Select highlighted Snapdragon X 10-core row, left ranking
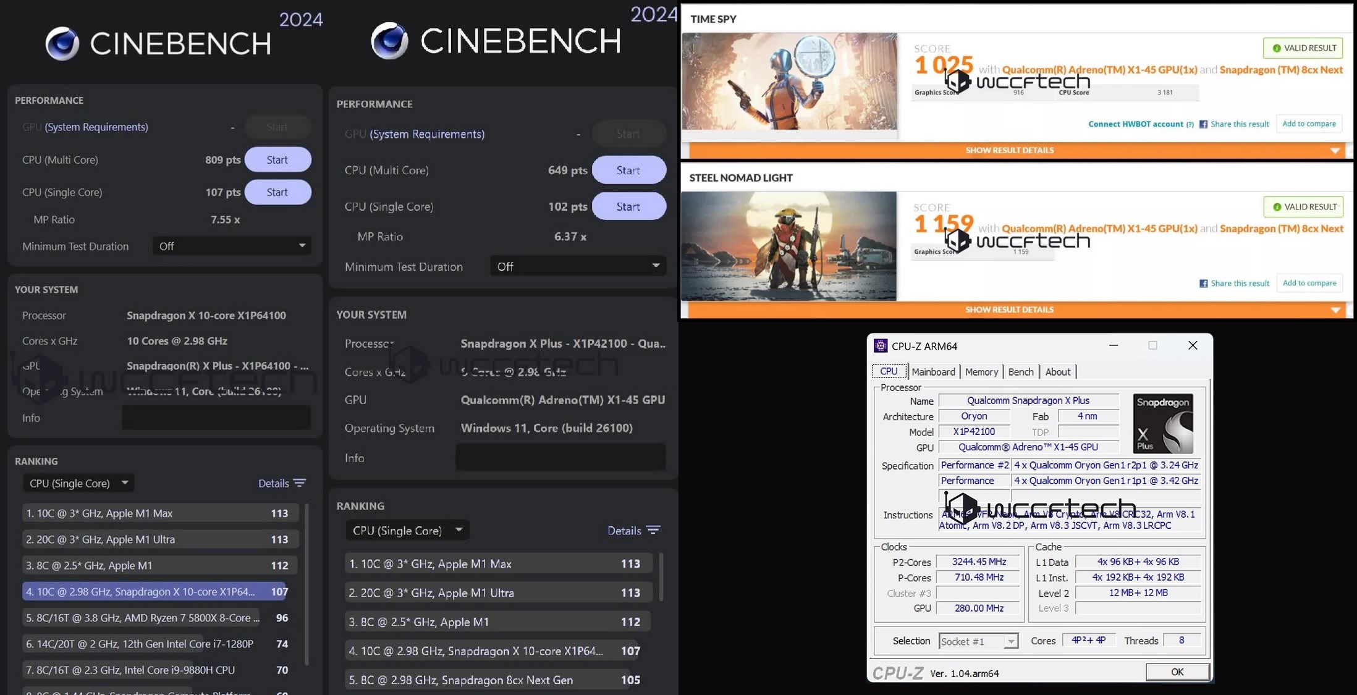Viewport: 1357px width, 695px height. pyautogui.click(x=154, y=592)
